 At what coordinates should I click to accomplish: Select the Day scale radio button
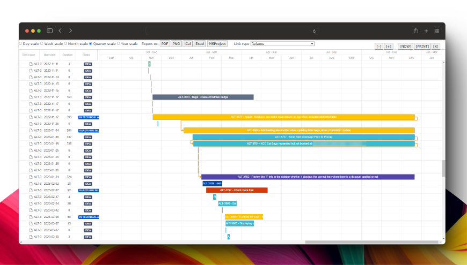20,44
